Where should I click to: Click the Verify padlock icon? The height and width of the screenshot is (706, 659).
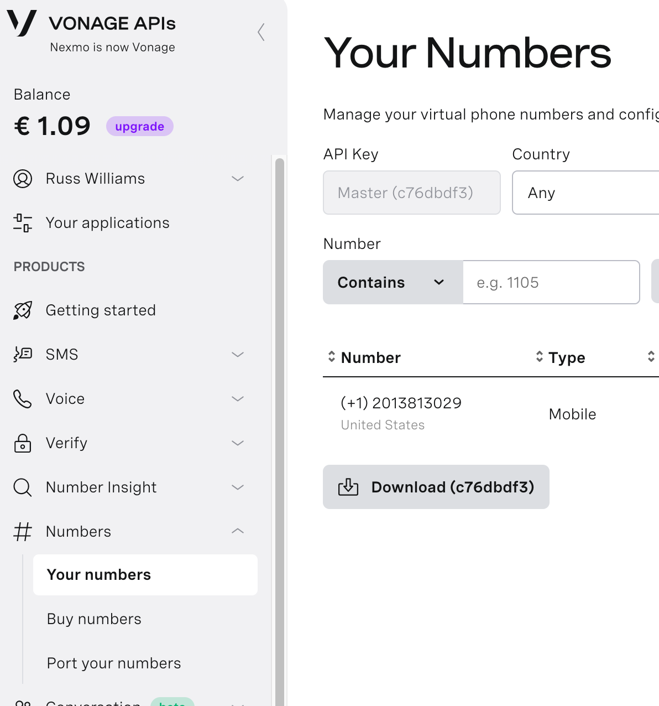point(23,443)
